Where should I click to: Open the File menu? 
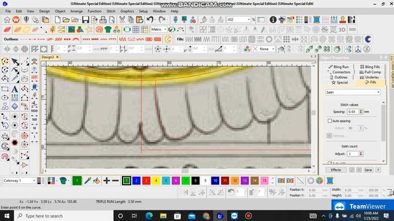(x=8, y=11)
